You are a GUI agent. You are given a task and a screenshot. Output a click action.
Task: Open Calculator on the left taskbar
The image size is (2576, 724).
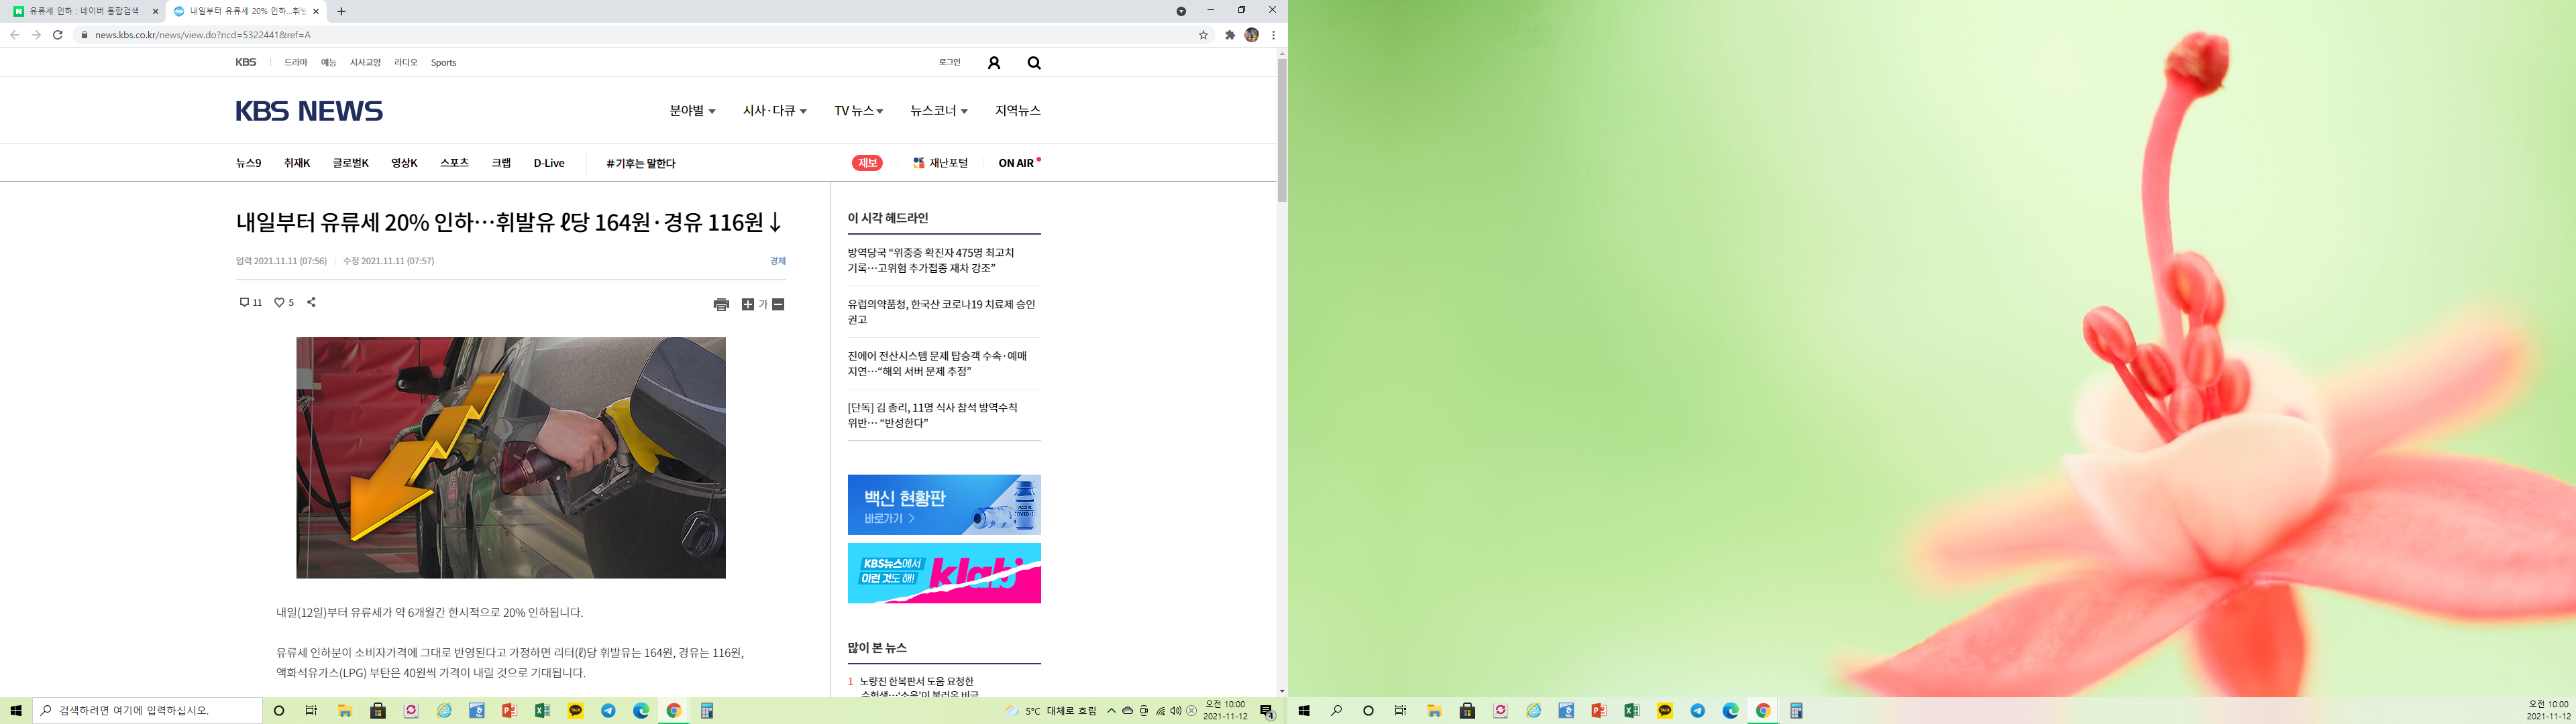(706, 711)
